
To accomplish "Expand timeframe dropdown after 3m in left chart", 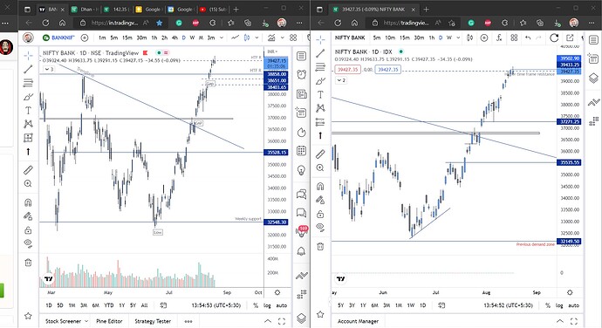I will (222, 38).
